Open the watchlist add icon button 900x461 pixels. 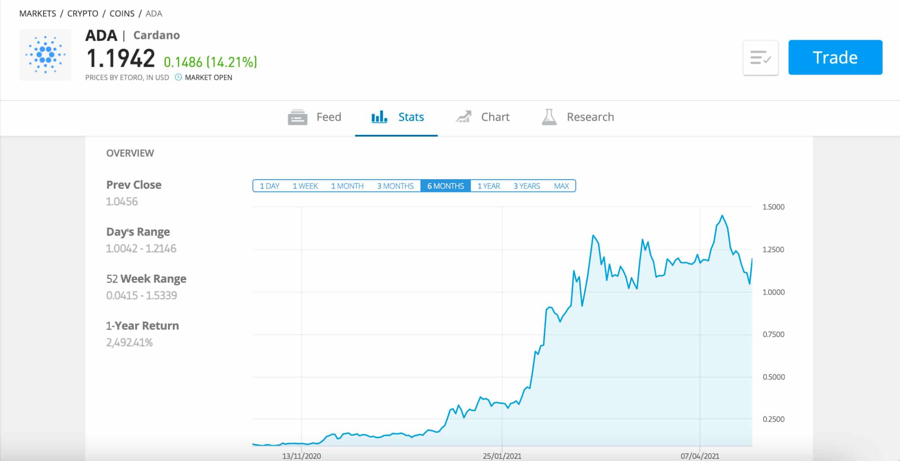pos(761,58)
